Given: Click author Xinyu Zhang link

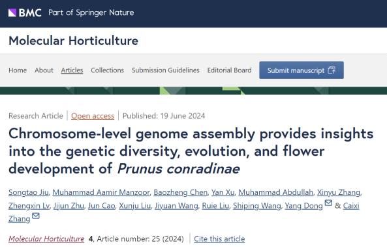Looking at the screenshot, I should [339, 192].
